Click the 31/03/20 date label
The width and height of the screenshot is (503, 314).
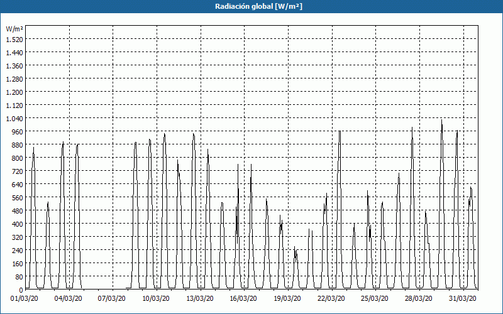463,299
